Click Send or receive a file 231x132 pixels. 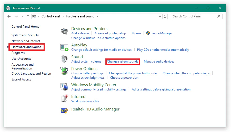(85, 101)
